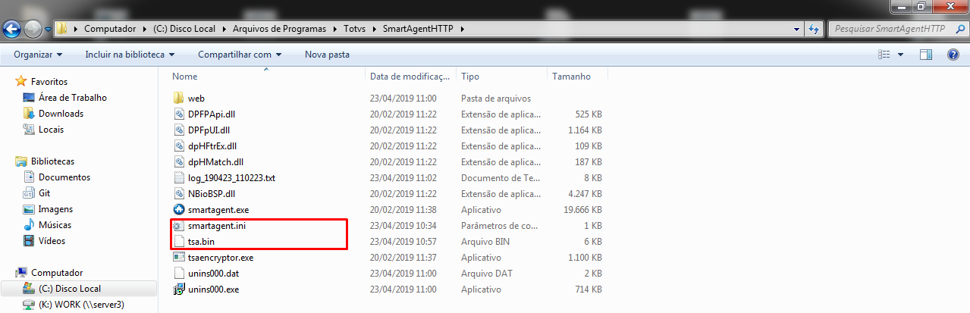Click the Pasta de arquivos type cell
The width and height of the screenshot is (970, 313).
click(x=495, y=99)
